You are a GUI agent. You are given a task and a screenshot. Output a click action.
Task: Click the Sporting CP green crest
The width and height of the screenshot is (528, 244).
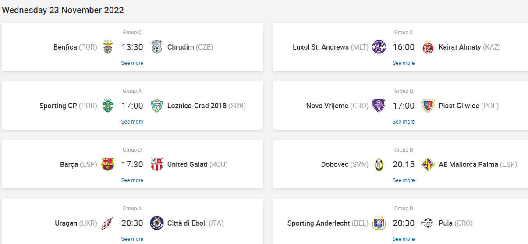pos(108,106)
